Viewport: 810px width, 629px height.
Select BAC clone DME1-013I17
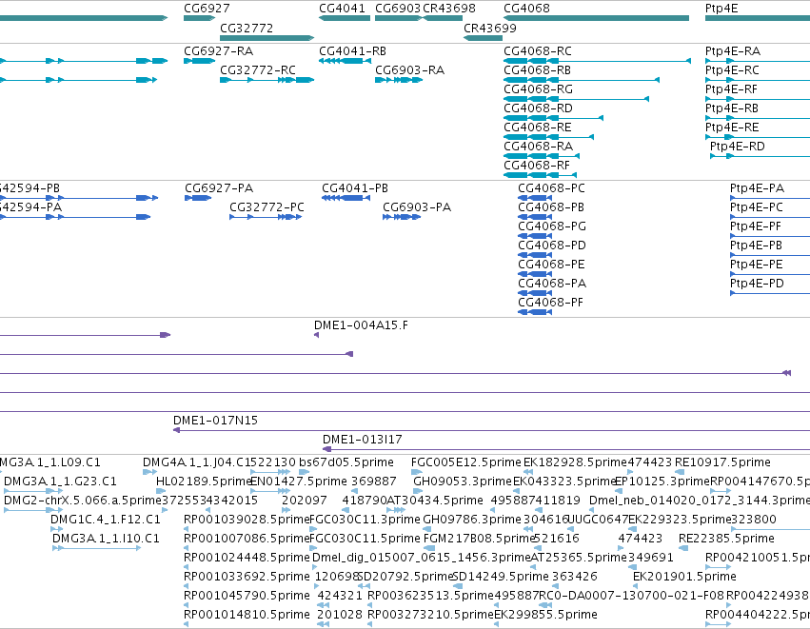pos(566,449)
